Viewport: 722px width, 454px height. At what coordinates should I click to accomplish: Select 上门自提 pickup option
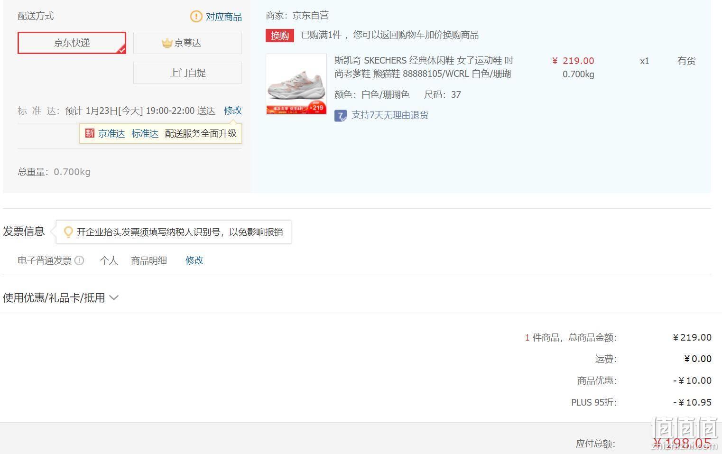(187, 73)
